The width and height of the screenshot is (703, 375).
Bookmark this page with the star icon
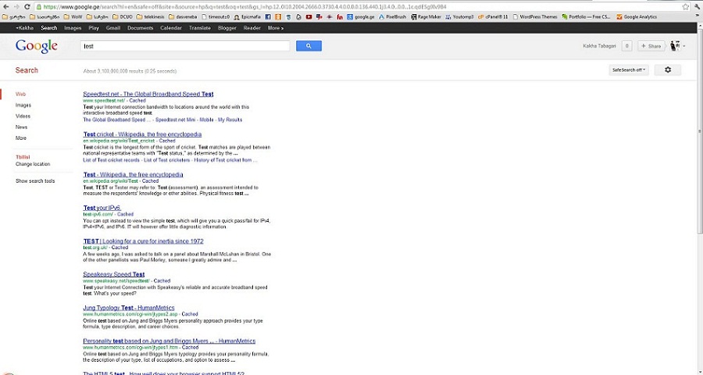(x=686, y=7)
